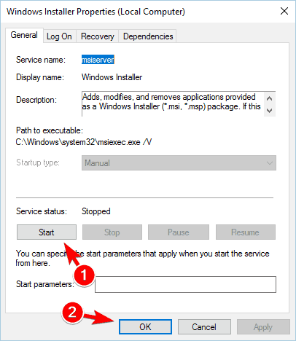Select the highlighted msiserver service name
Viewport: 296px width, 341px height.
[x=98, y=60]
